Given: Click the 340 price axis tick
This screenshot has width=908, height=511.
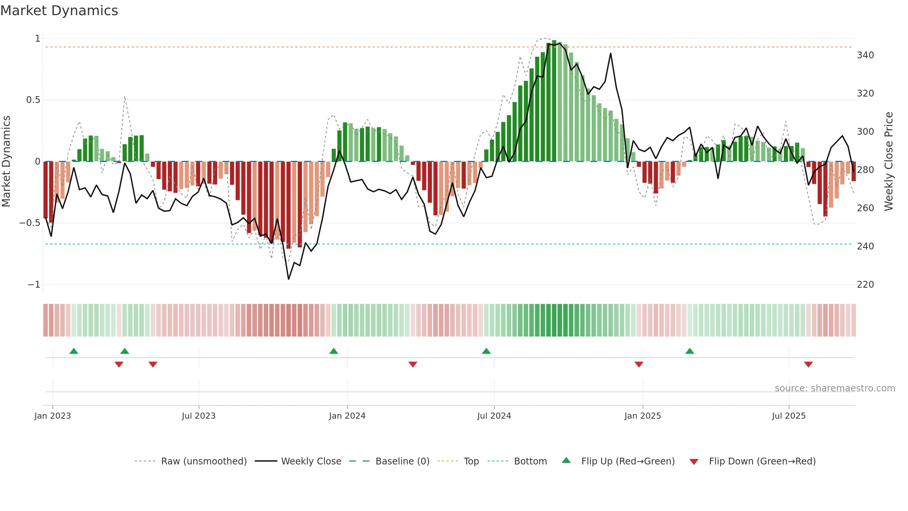Looking at the screenshot, I should [x=866, y=55].
